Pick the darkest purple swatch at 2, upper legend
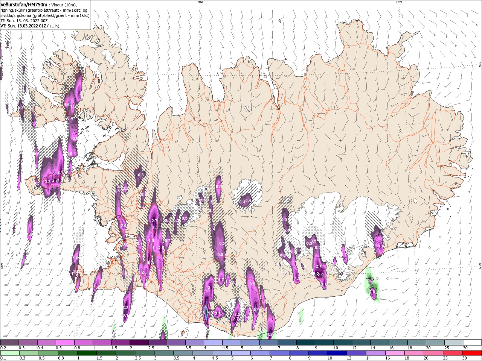482x361 pixels. (x=139, y=343)
